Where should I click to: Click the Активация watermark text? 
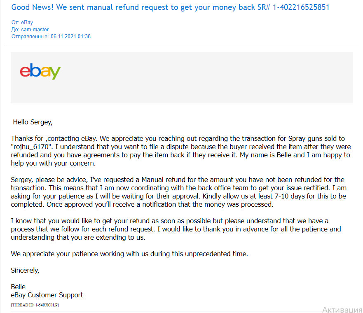(x=342, y=310)
